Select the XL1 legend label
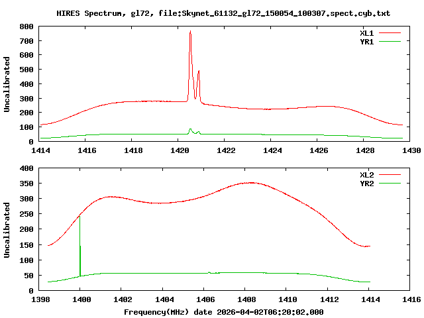The image size is (424, 318). (366, 33)
